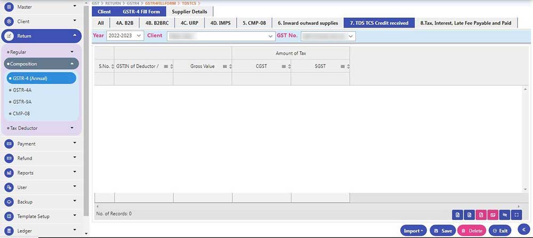Open the 8. Tax, Interest, Late Fee tab
533x238 pixels.
465,23
